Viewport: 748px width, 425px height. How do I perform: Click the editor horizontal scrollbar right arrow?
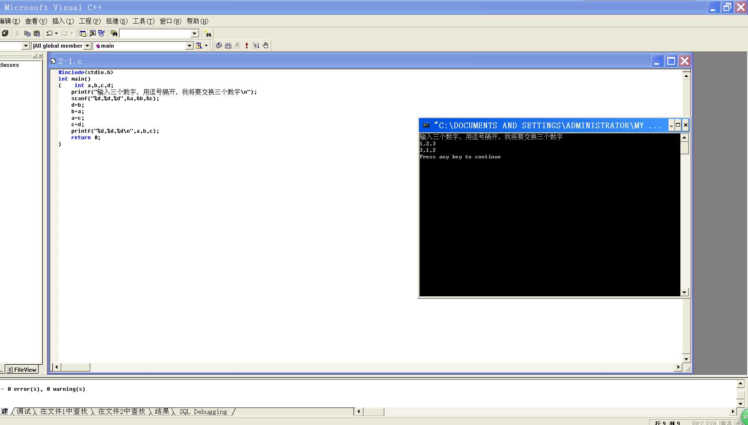click(x=678, y=367)
